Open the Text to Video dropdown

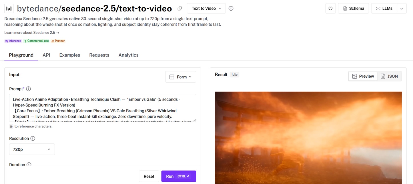206,9
